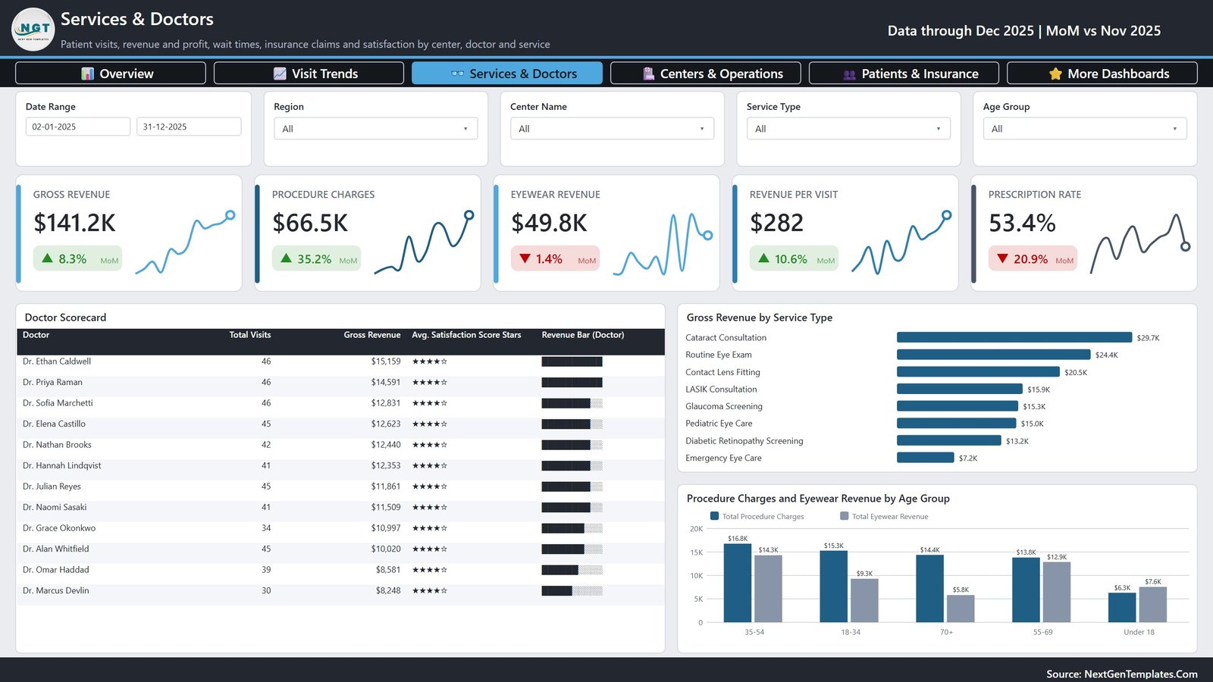The height and width of the screenshot is (682, 1213).
Task: Select Dr. Sofia Marchetti row name
Action: (x=58, y=403)
